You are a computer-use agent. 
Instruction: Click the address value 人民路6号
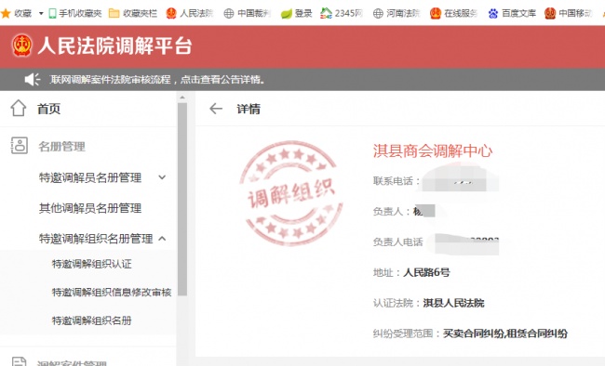426,272
